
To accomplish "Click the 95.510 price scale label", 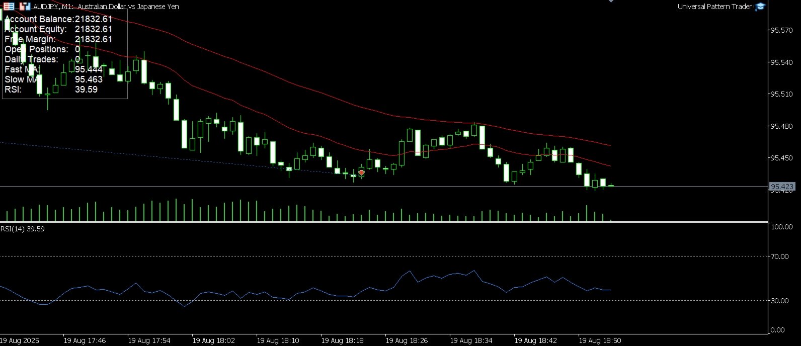I will pos(782,94).
